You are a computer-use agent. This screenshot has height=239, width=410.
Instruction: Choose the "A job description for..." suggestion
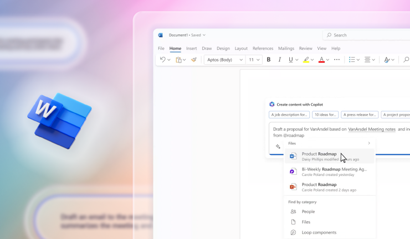pyautogui.click(x=289, y=115)
